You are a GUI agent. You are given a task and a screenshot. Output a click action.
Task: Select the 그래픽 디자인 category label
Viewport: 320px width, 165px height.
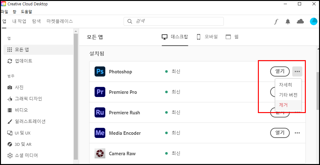(x=29, y=99)
